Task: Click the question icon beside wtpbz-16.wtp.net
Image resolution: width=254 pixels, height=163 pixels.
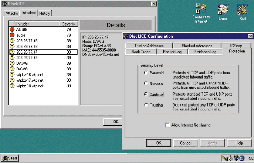Action: tap(12, 75)
